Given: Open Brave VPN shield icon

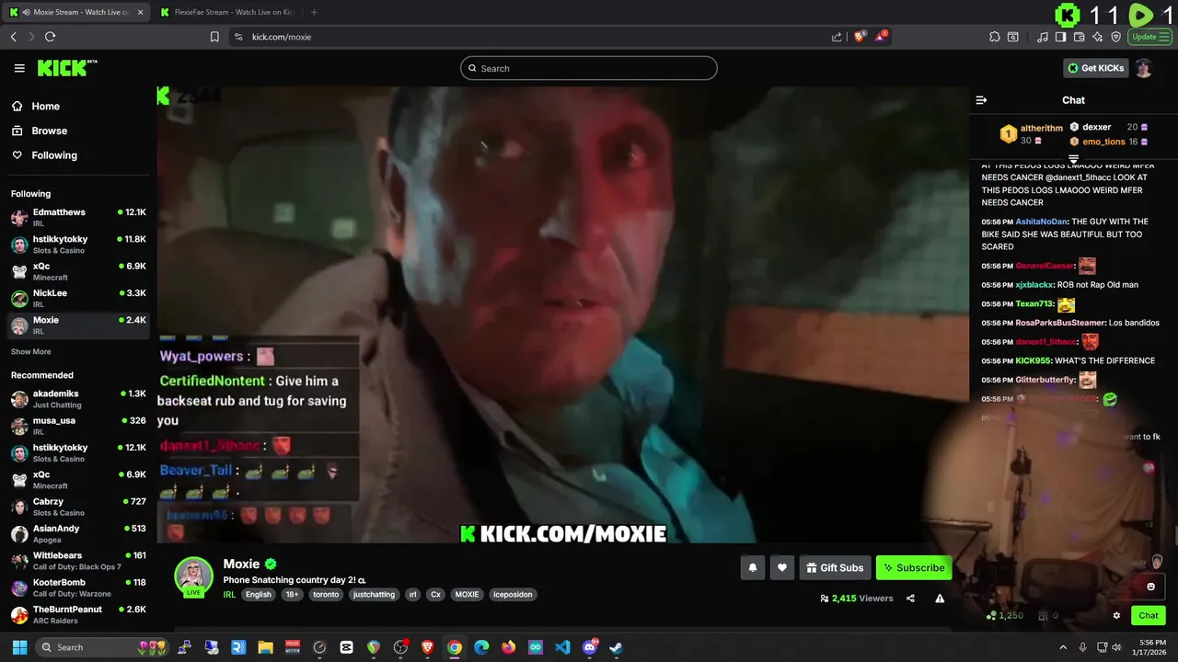Looking at the screenshot, I should click(x=1116, y=37).
